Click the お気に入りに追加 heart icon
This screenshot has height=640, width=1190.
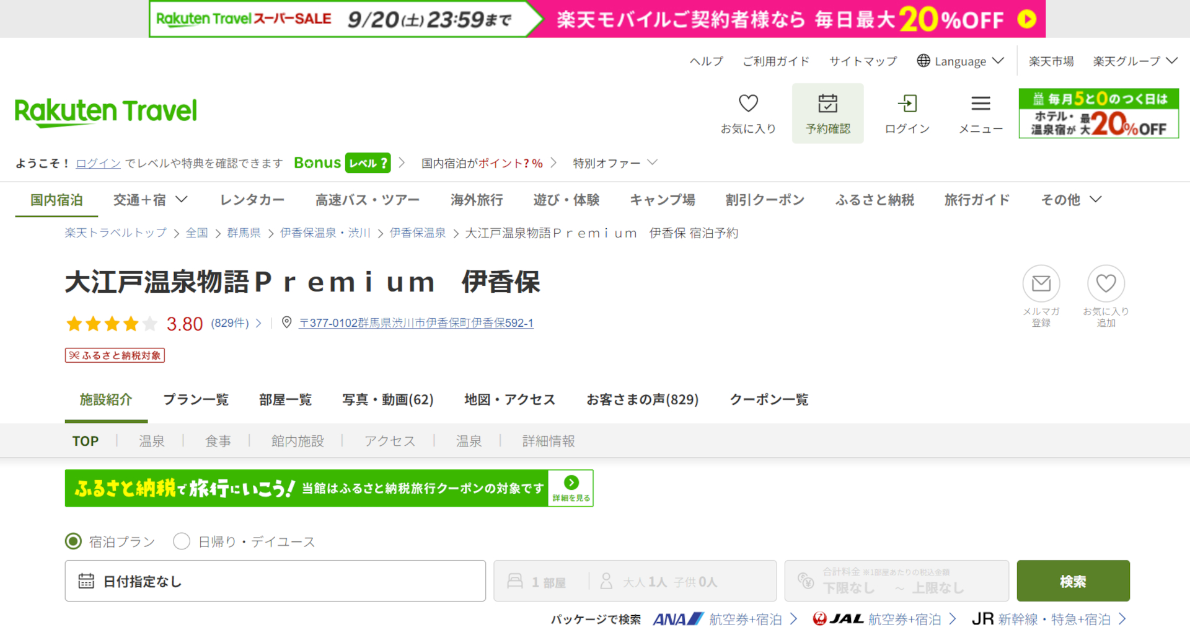1106,284
